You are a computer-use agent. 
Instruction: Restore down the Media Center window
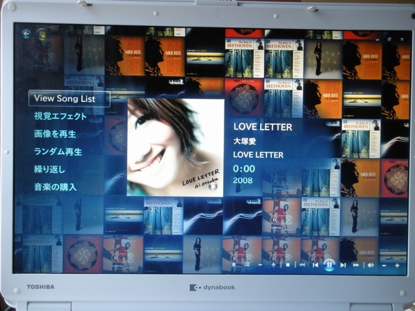(x=389, y=40)
